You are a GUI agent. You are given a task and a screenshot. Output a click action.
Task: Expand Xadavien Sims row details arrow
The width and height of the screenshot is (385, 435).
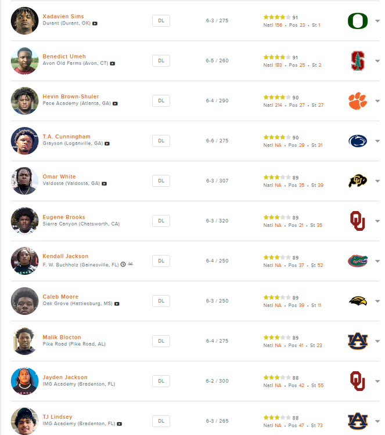377,21
